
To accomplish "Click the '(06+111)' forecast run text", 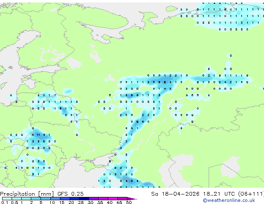I will [251, 194].
